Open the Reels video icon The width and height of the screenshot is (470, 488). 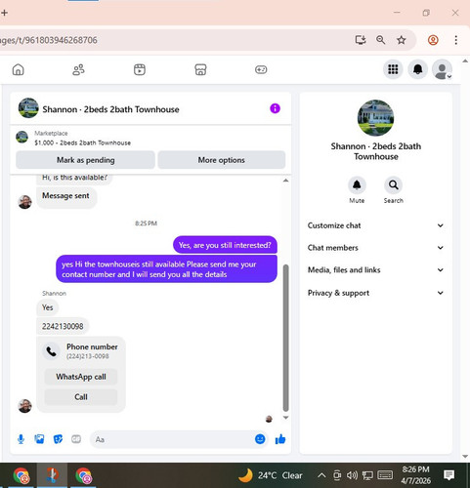[140, 69]
